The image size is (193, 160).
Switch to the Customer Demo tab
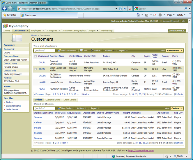[53, 100]
